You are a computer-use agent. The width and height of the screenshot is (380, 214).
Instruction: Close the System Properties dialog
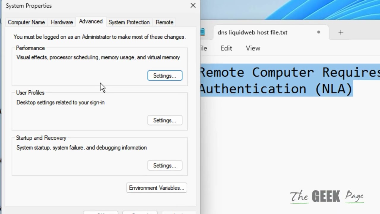(x=193, y=5)
